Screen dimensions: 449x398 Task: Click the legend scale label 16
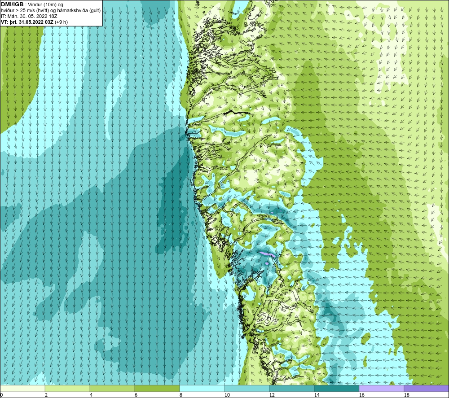(361, 395)
